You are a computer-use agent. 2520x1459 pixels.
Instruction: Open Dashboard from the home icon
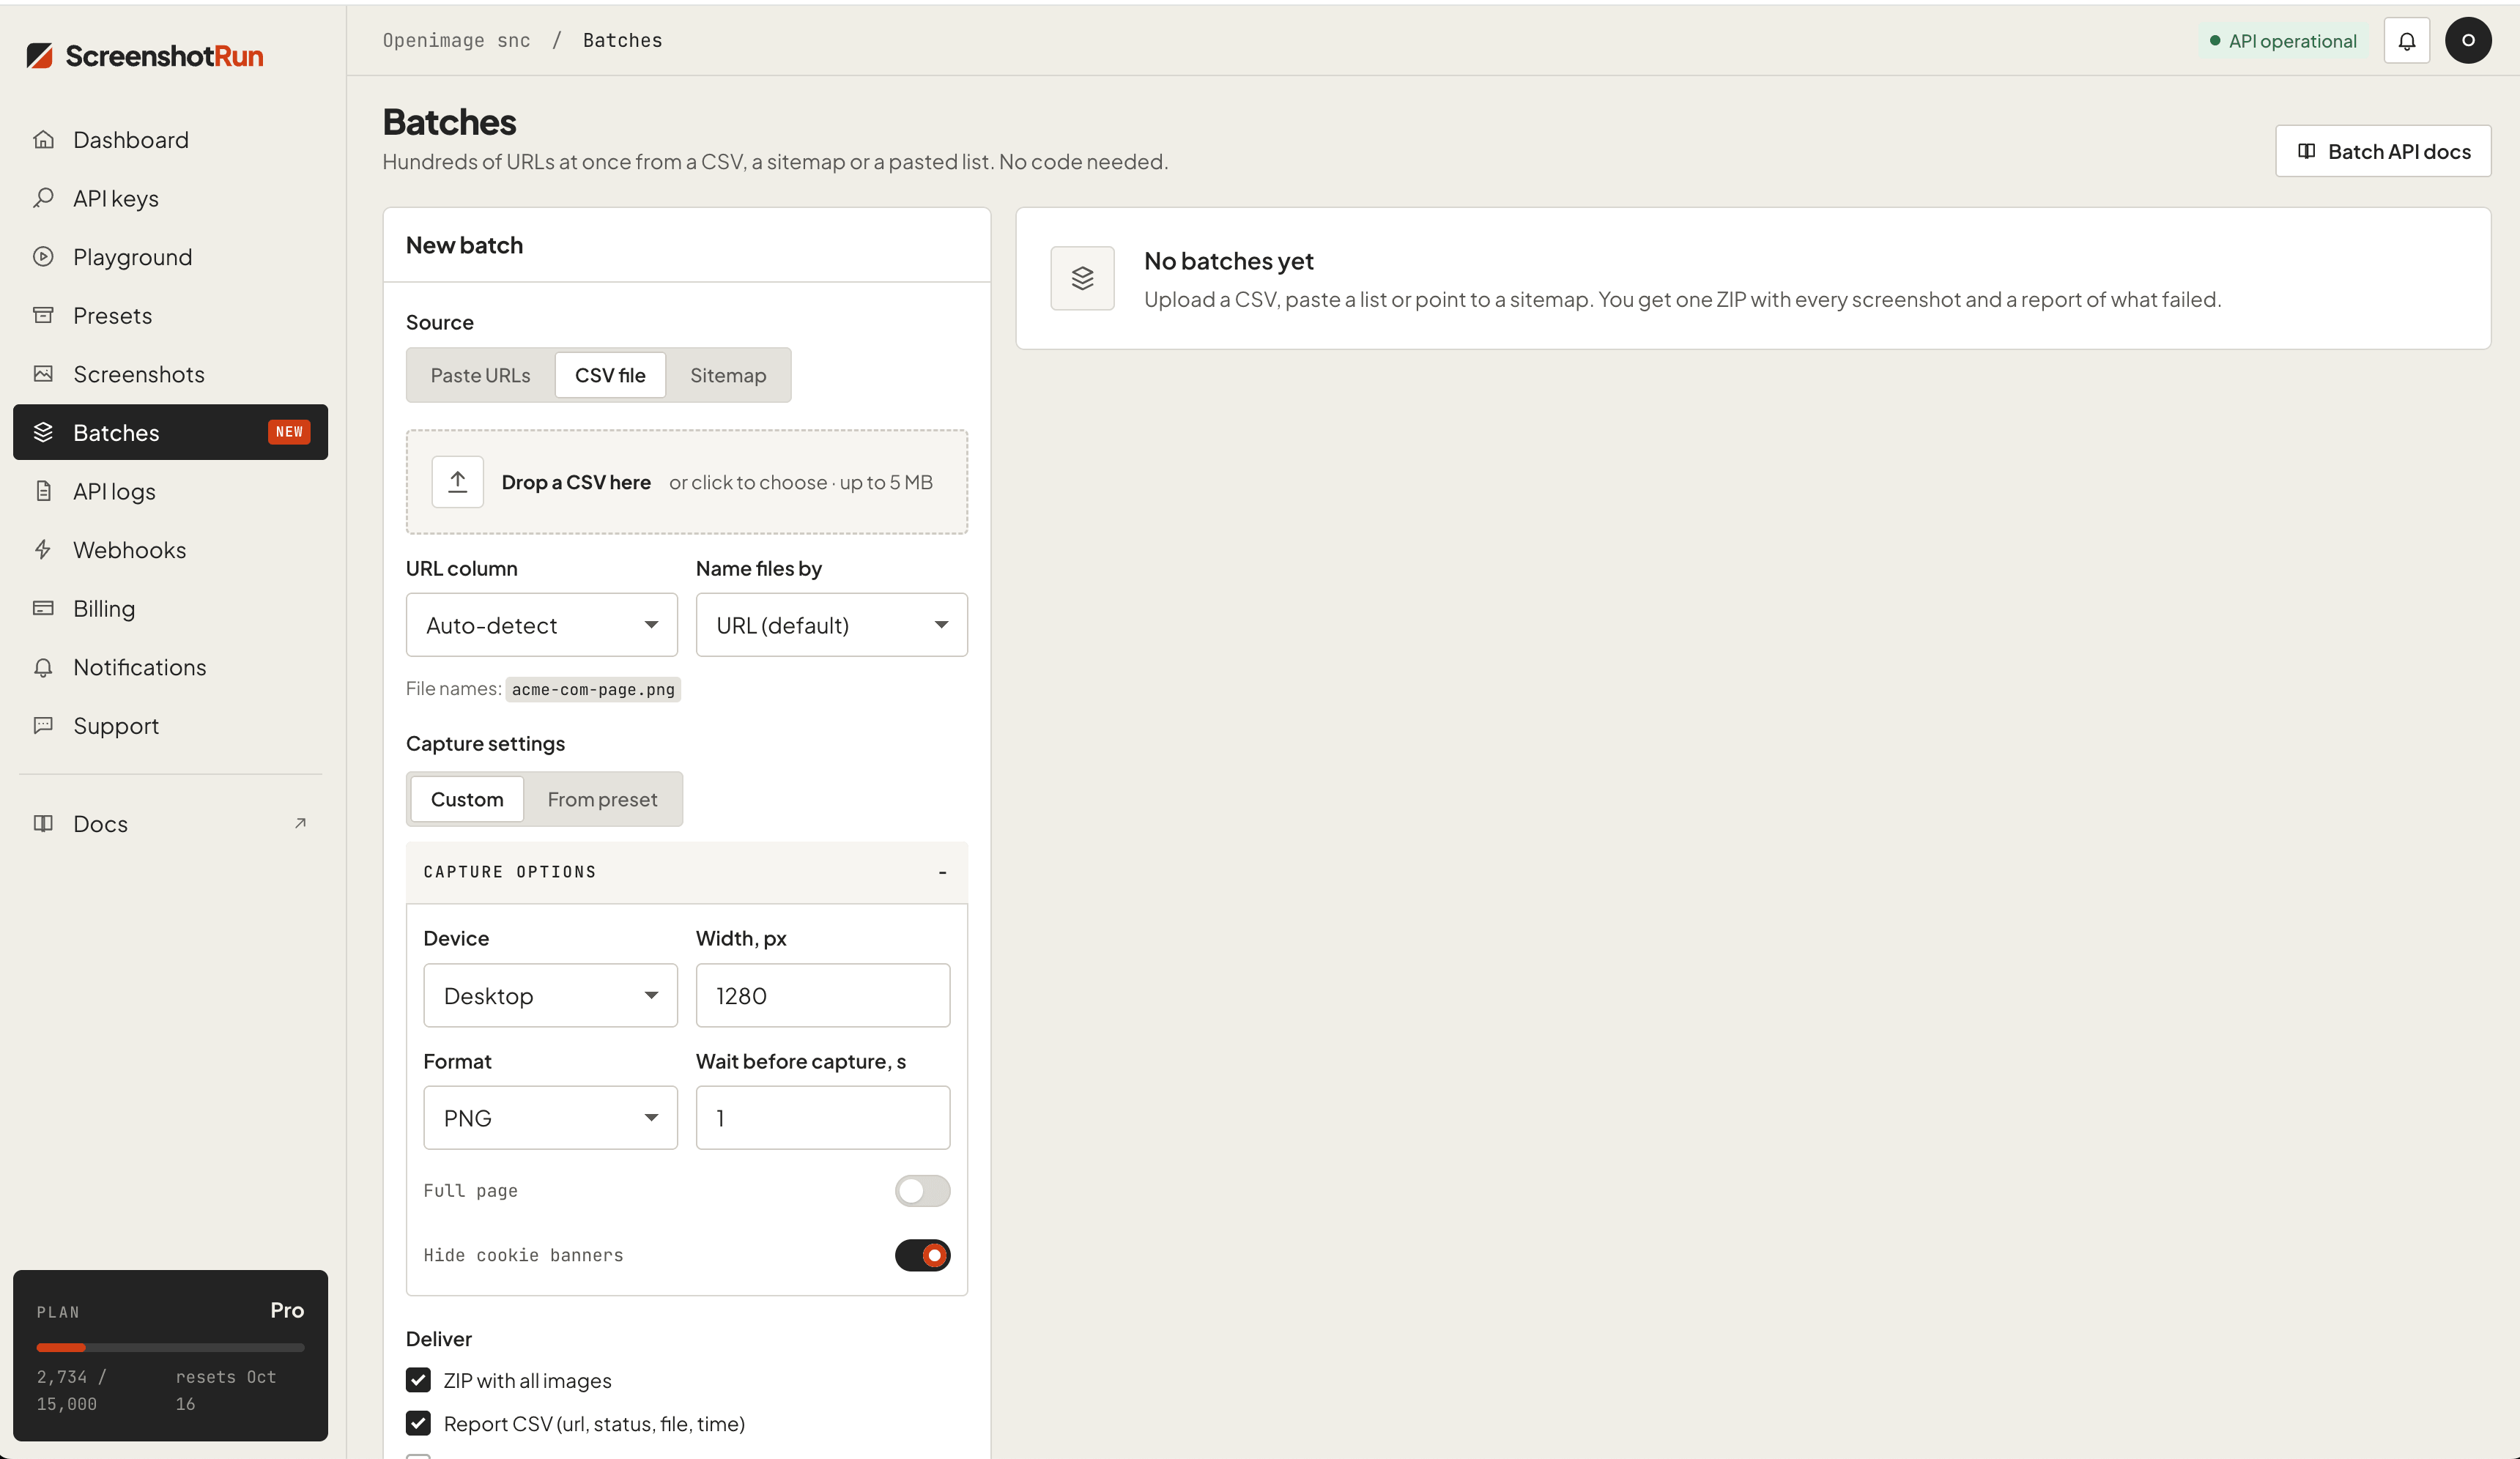[x=43, y=140]
